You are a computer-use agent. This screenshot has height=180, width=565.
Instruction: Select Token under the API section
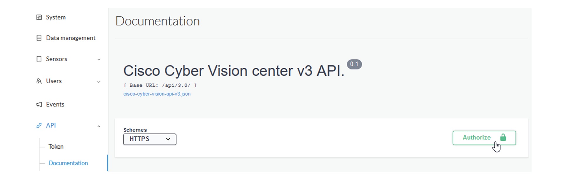pos(56,146)
